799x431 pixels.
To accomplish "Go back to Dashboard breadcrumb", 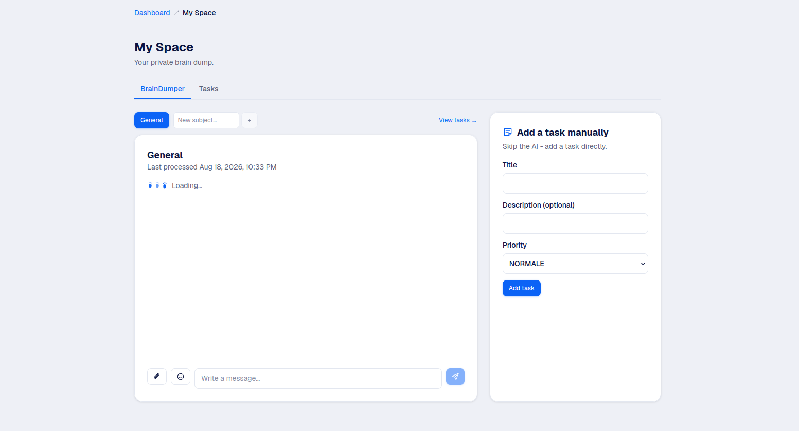I will click(152, 13).
